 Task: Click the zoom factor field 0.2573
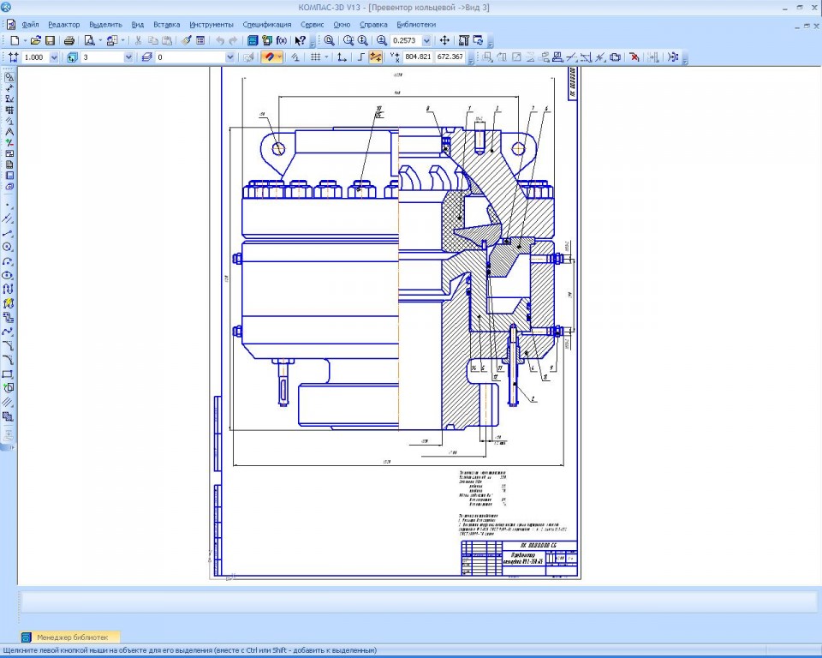pyautogui.click(x=406, y=40)
